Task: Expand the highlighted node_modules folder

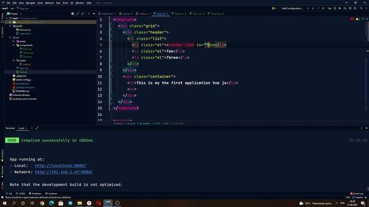Action: click(x=10, y=22)
